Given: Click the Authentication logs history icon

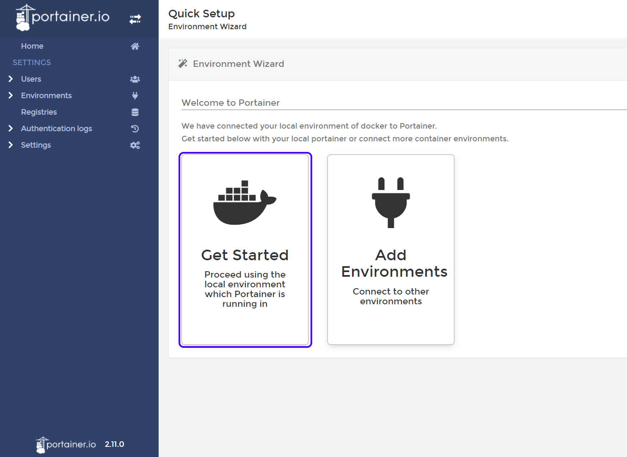Looking at the screenshot, I should coord(135,129).
